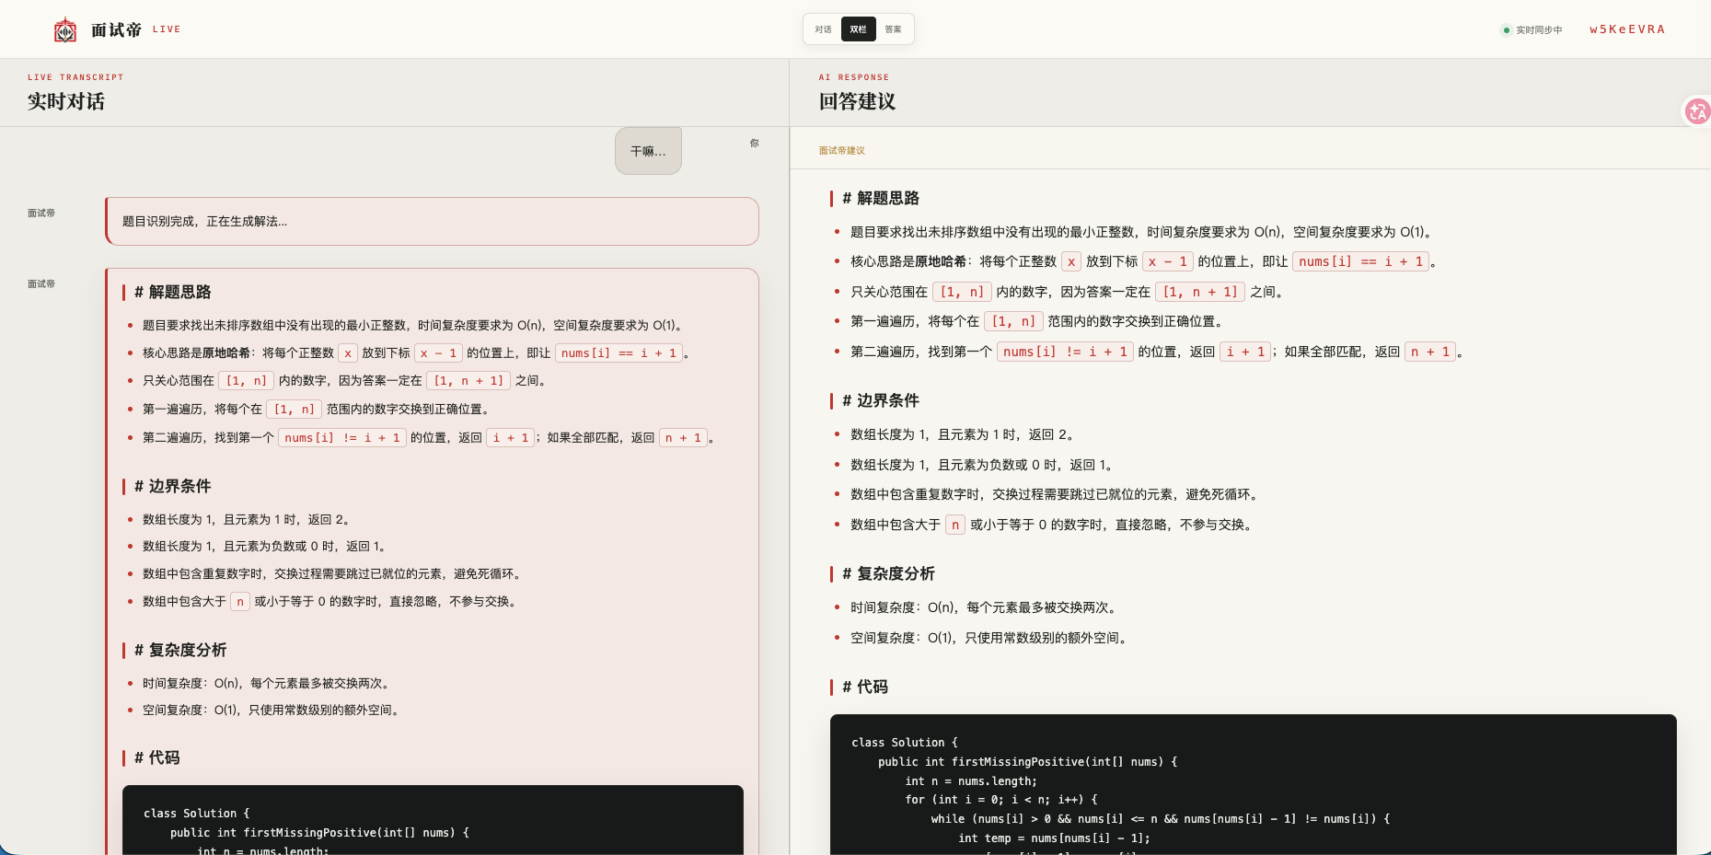
Task: Click the 时间复杂度 line in transcript panel
Action: 268,683
